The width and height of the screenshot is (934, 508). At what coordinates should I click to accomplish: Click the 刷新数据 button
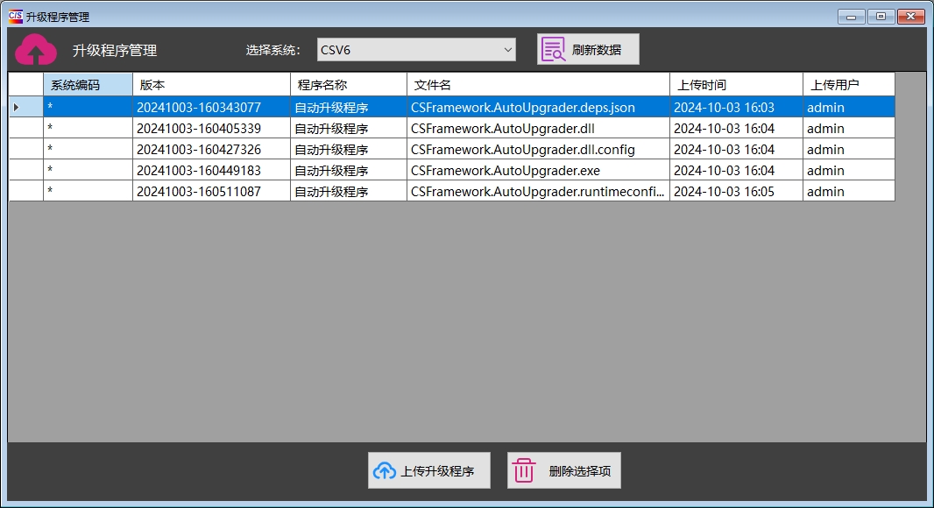point(599,49)
